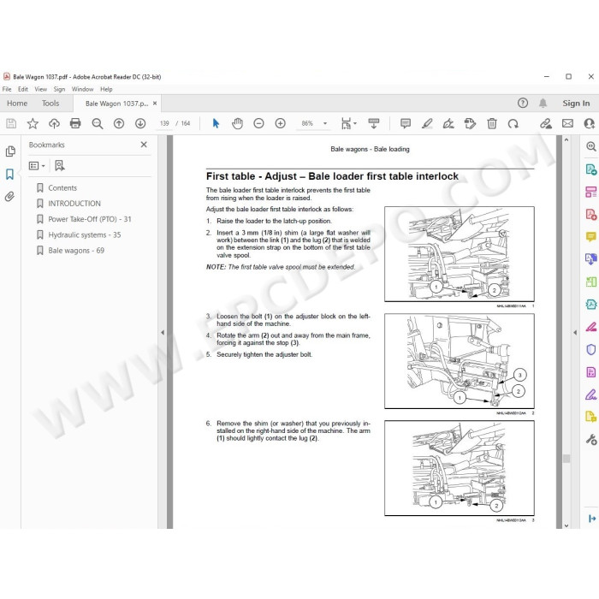Share a link to this file
599x599 pixels.
click(x=546, y=123)
